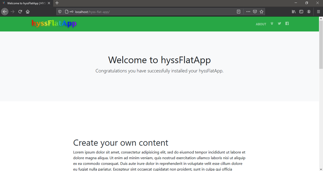Viewport: 323px width, 171px height.
Task: Click the page scrollbar down arrow
Action: [321, 169]
